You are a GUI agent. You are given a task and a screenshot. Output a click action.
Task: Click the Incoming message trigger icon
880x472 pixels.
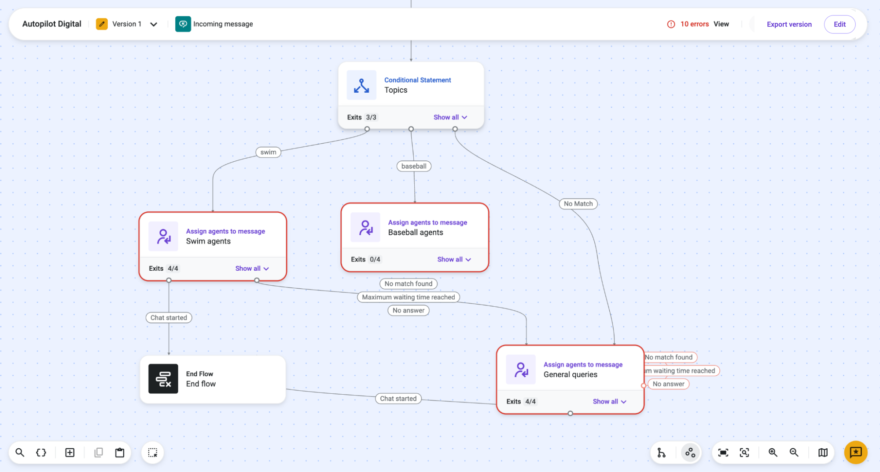[x=183, y=24]
